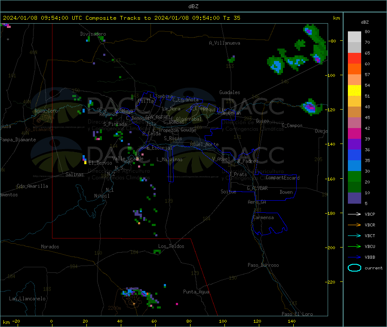The image size is (387, 327).
Task: Select the purple swatch between 39 and 36
Action: (x=354, y=144)
